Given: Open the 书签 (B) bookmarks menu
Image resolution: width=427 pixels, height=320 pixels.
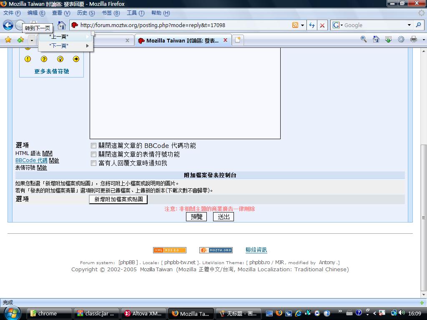Looking at the screenshot, I should 111,13.
